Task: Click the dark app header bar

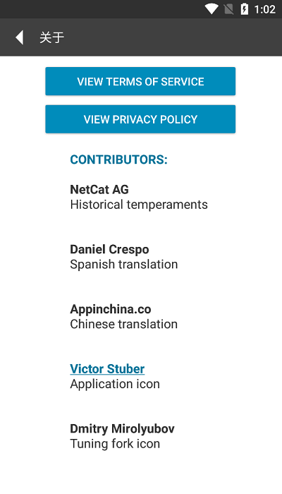Action: pos(141,37)
